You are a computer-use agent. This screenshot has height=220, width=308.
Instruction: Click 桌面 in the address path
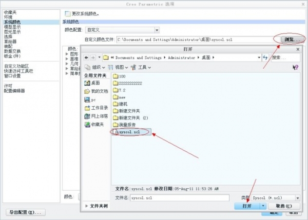206,57
